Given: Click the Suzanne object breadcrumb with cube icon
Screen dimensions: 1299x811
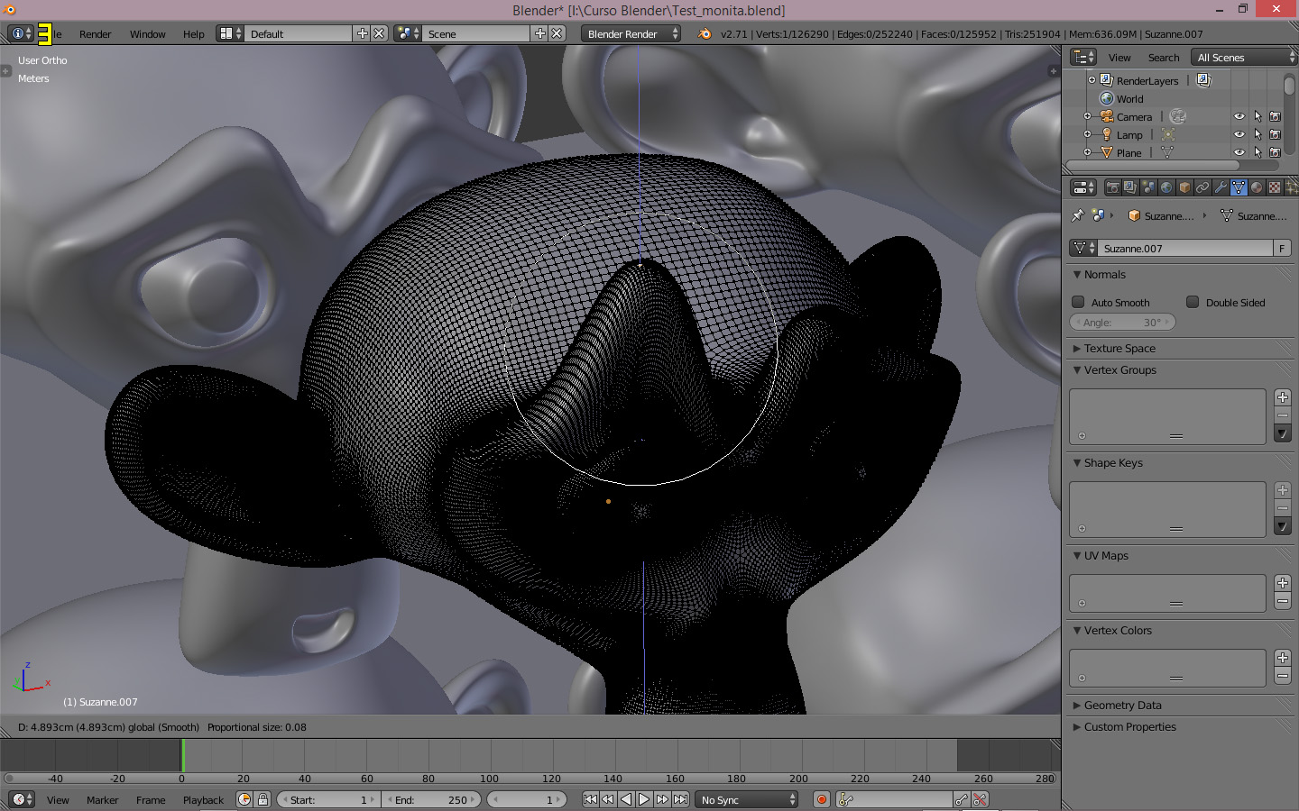Looking at the screenshot, I should coord(1160,215).
